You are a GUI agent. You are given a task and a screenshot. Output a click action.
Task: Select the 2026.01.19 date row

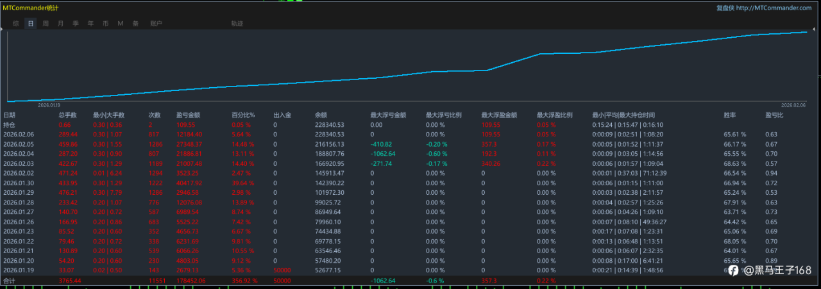(19, 270)
